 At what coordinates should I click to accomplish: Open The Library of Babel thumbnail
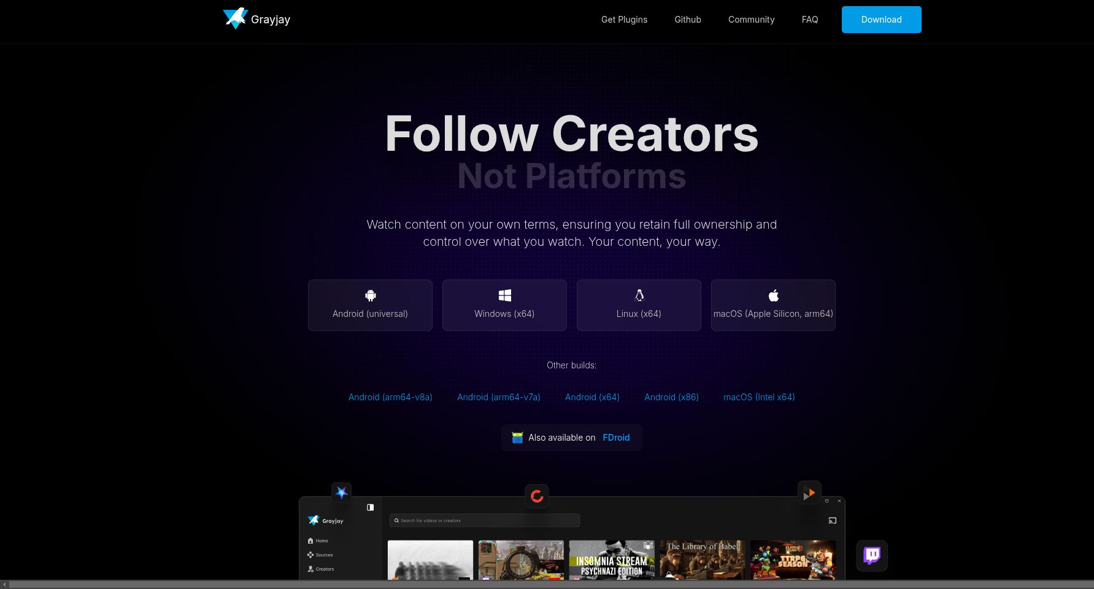click(703, 560)
